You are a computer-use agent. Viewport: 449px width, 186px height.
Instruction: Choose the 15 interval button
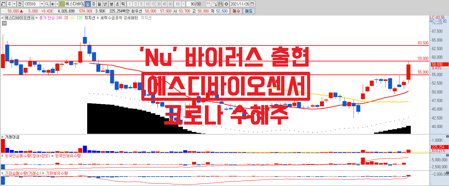pyautogui.click(x=153, y=4)
